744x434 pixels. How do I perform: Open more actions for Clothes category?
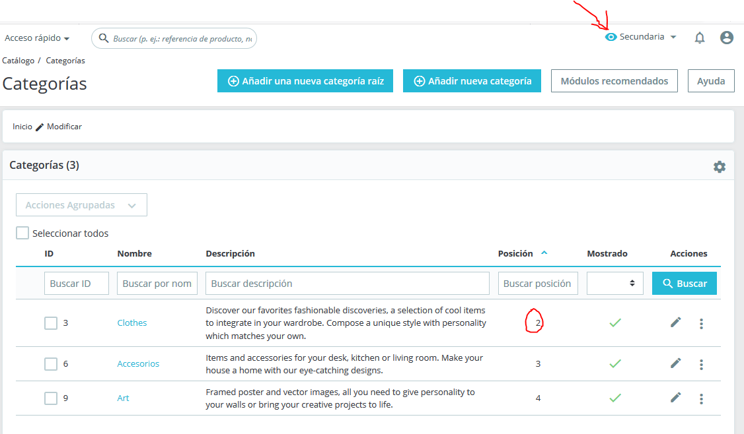(701, 324)
